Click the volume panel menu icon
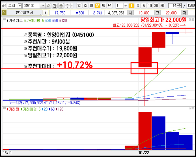 click(x=4, y=108)
